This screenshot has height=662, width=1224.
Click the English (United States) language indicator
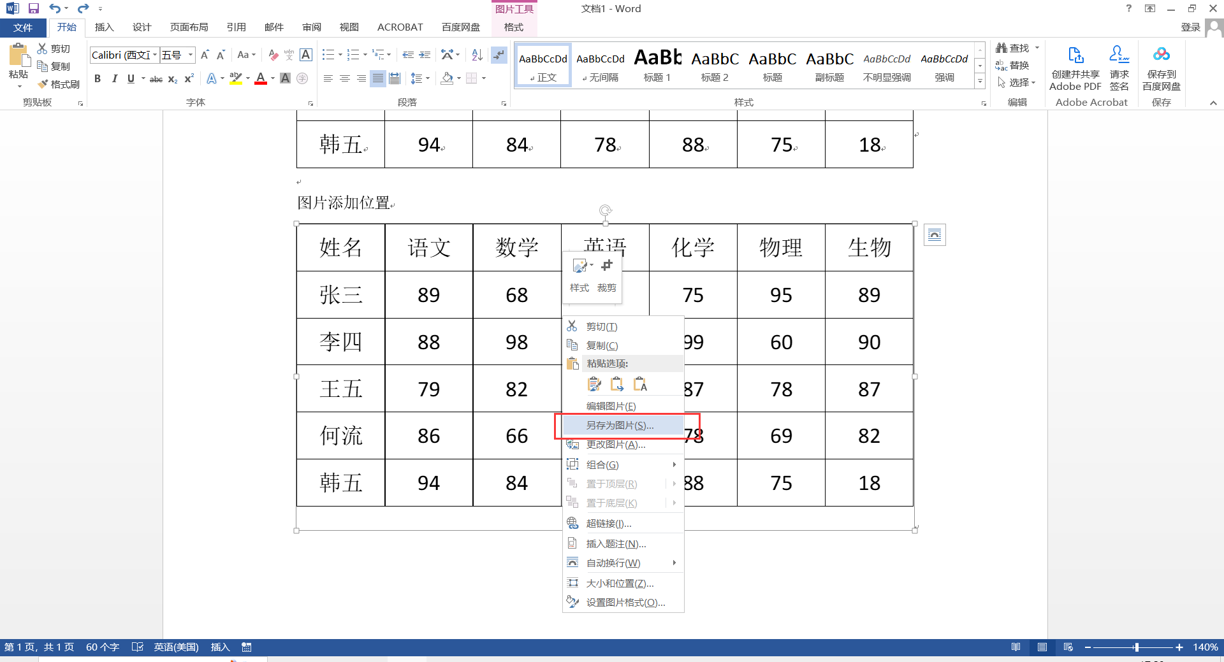click(x=176, y=647)
